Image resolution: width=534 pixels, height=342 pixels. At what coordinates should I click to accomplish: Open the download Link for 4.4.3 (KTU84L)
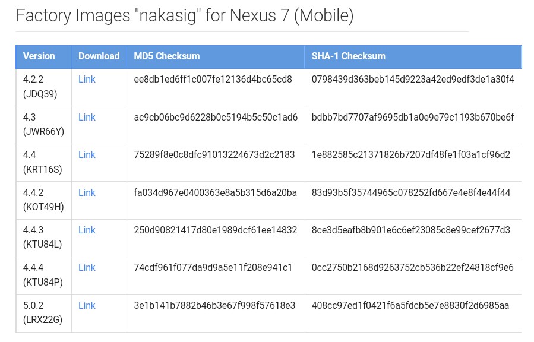click(x=87, y=230)
